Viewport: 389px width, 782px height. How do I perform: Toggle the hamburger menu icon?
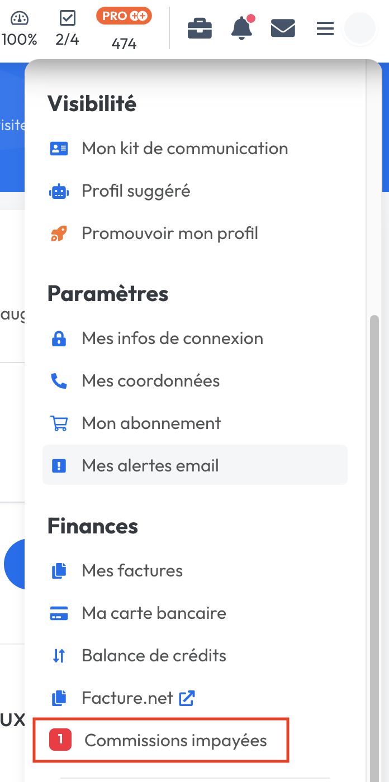tap(325, 28)
